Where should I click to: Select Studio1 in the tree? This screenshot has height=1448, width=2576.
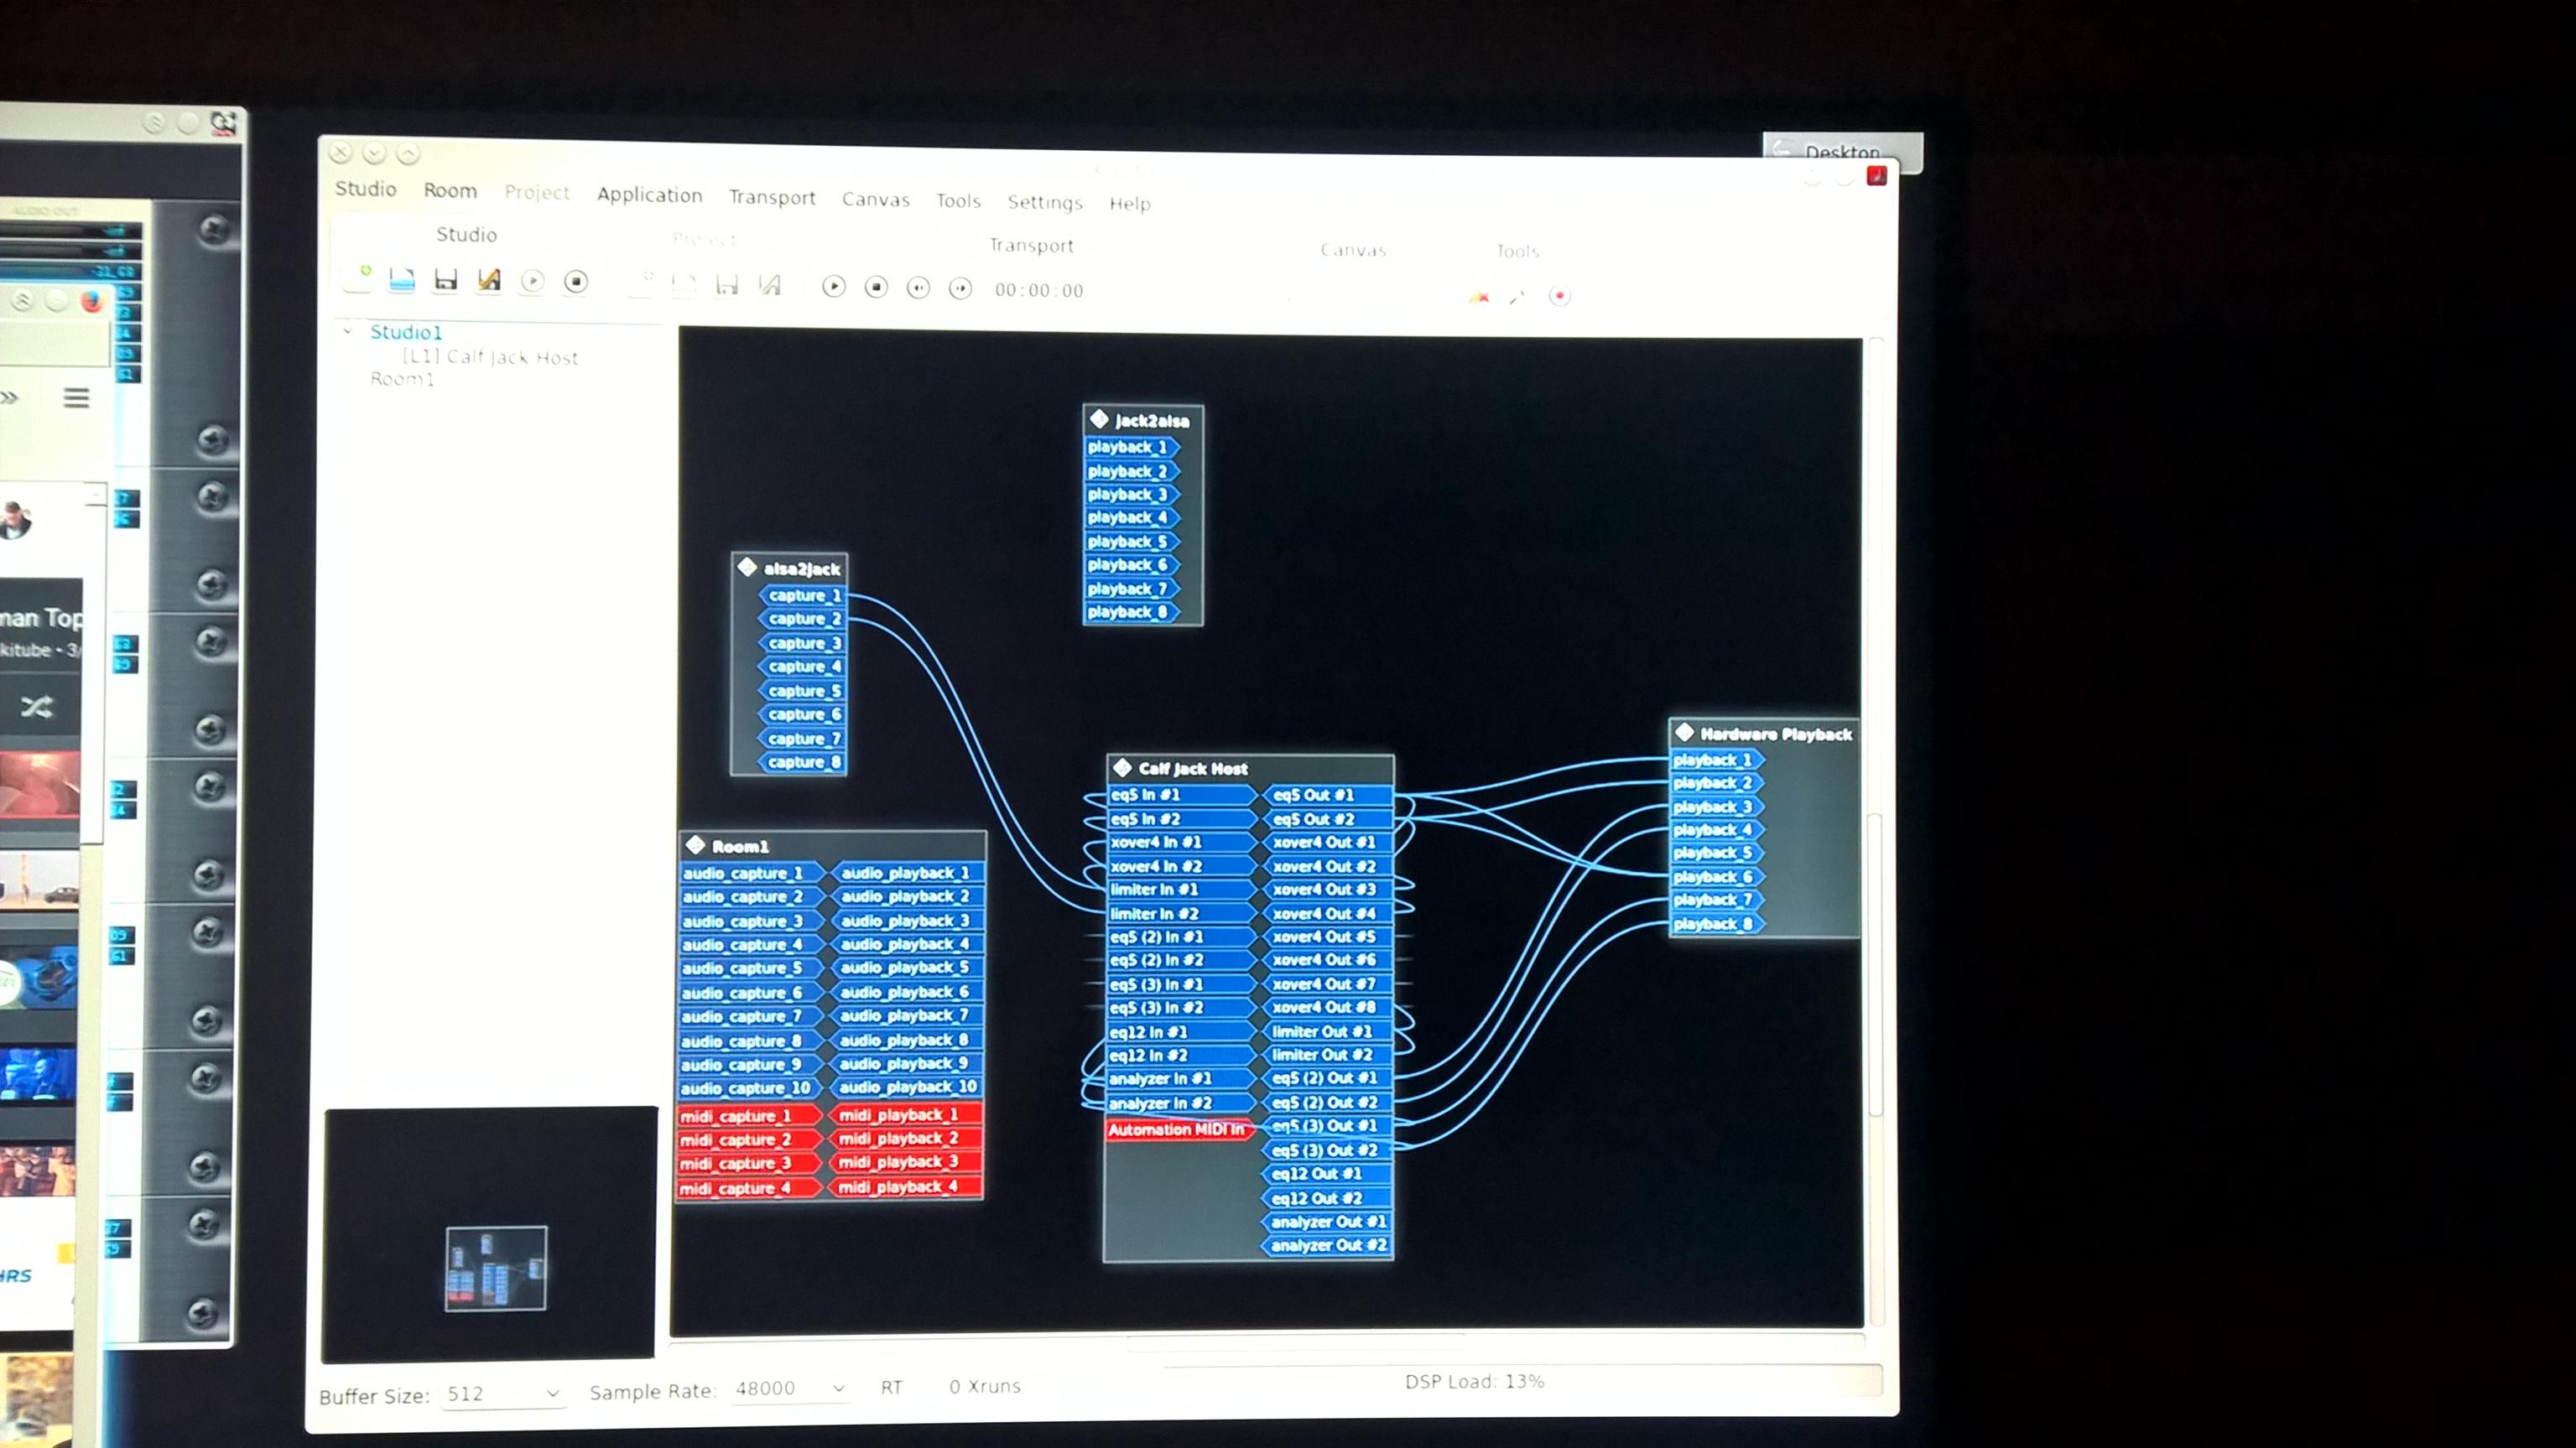point(406,332)
